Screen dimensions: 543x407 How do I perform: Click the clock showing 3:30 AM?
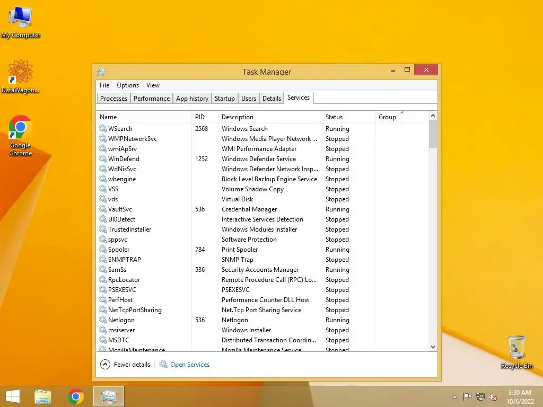pyautogui.click(x=520, y=393)
